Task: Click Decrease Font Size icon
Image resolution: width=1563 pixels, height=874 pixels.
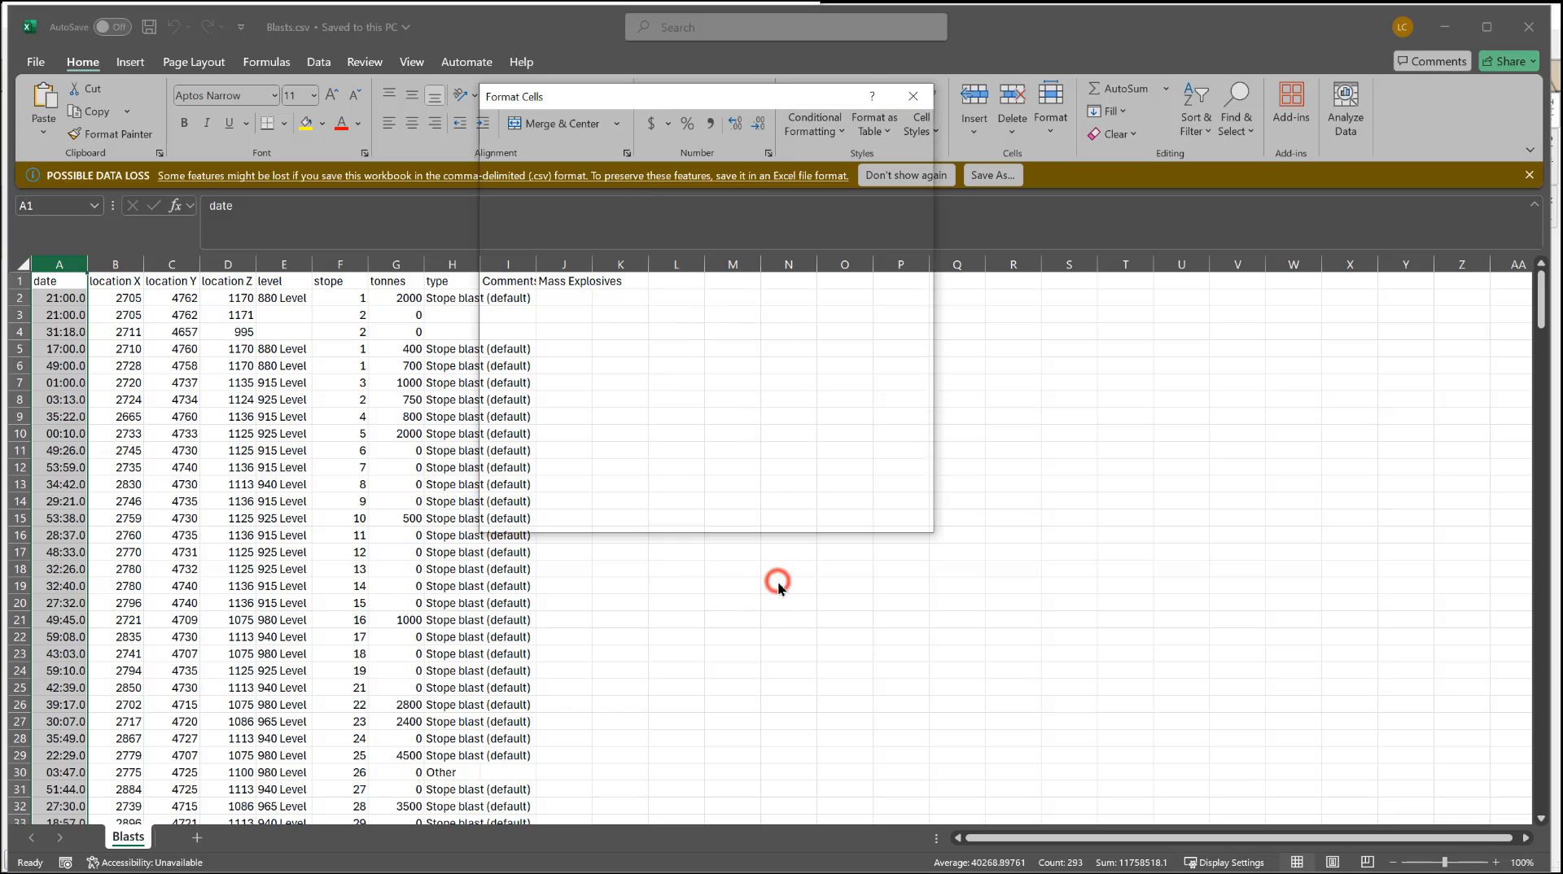Action: (x=354, y=95)
